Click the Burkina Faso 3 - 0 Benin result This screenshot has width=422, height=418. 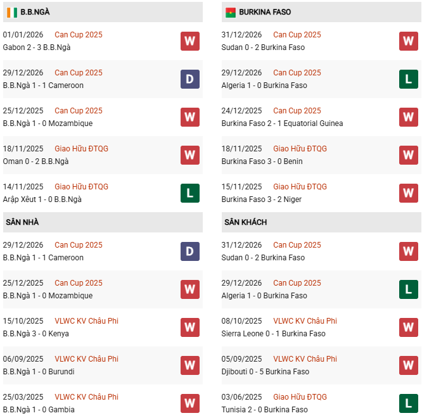tap(262, 161)
